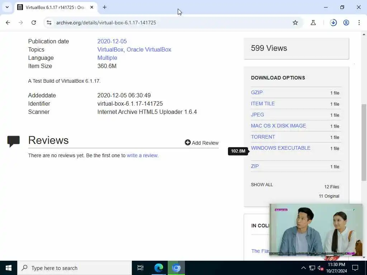Viewport: 367px width, 275px height.
Task: Click the 12 Files count text
Action: click(332, 187)
